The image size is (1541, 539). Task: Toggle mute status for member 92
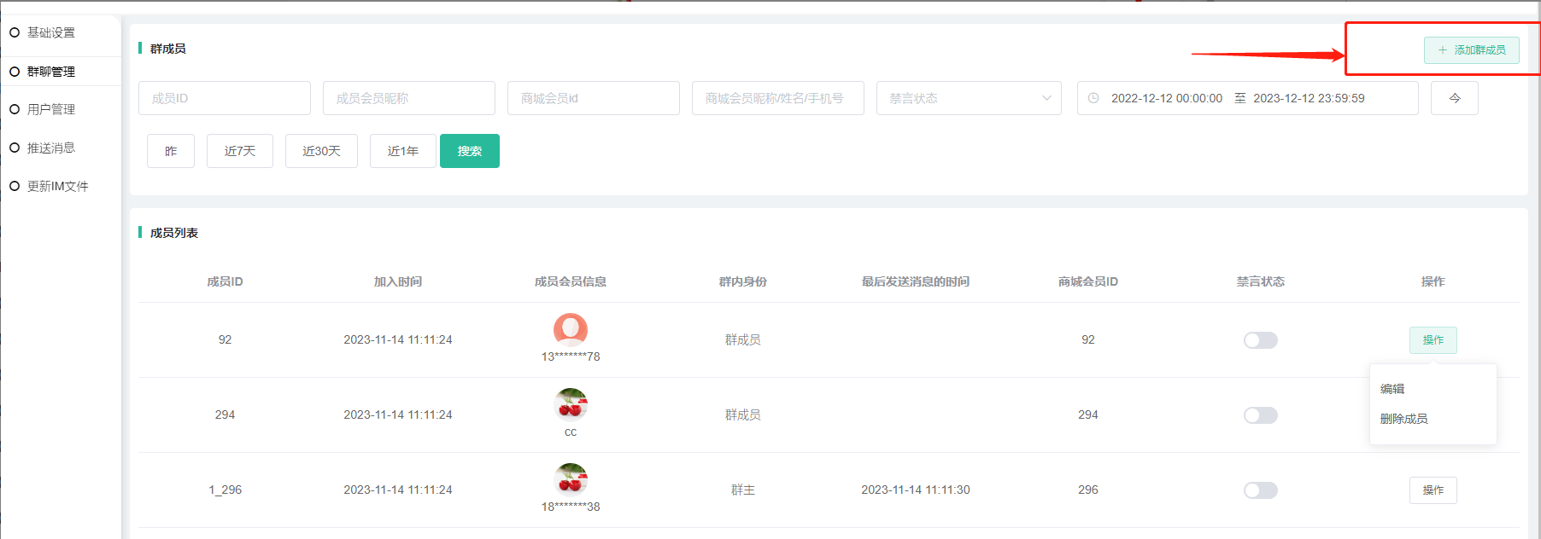(1260, 340)
